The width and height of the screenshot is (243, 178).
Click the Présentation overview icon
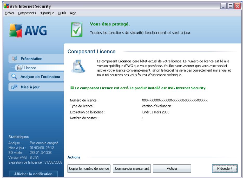click(x=14, y=59)
